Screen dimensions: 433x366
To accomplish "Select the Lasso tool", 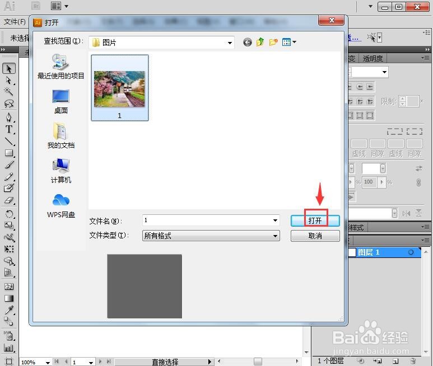I will click(9, 104).
